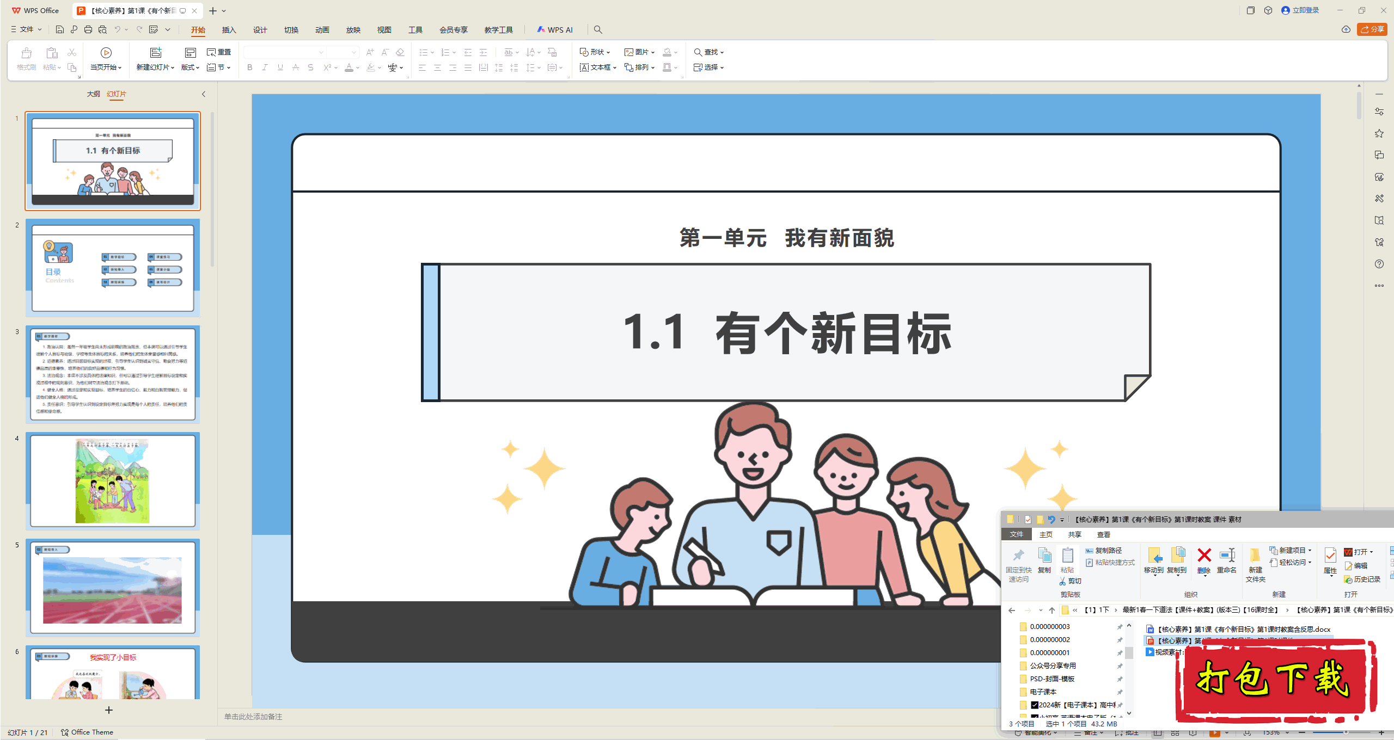Open more options ellipsis in right sidebar
Screen dimensions: 1394x740
pos(1379,286)
